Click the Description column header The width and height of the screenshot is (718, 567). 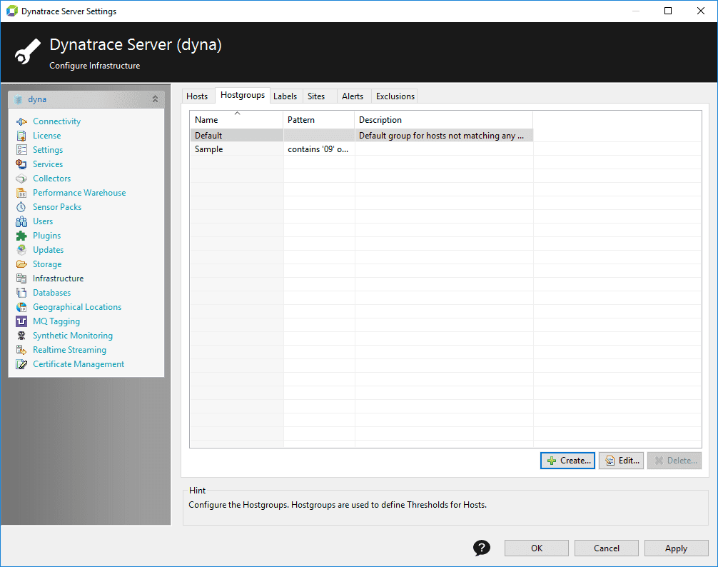point(444,119)
